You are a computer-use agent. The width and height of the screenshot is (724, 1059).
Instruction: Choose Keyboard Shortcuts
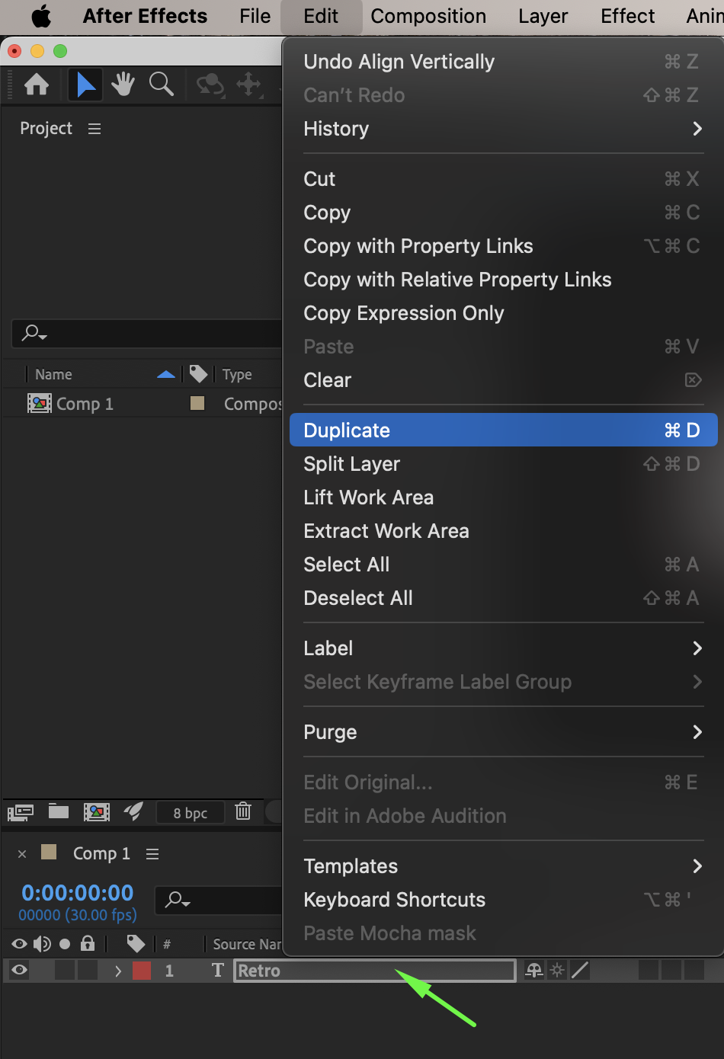503,900
